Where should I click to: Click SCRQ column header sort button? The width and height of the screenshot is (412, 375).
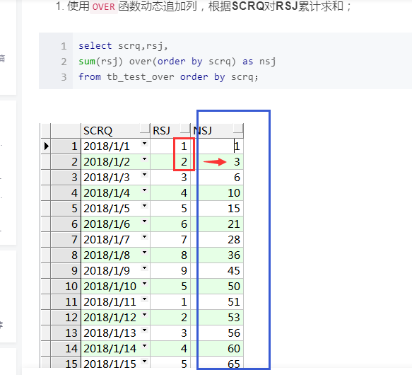tap(145, 129)
